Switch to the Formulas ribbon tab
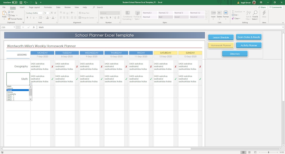The width and height of the screenshot is (285, 154). (48, 7)
